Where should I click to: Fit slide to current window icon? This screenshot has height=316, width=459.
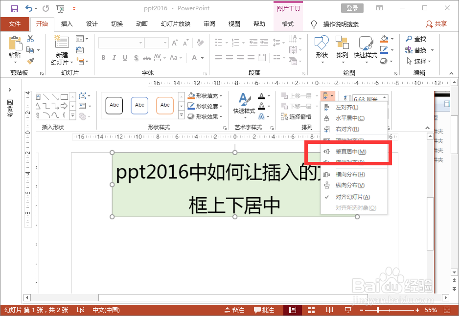point(447,310)
